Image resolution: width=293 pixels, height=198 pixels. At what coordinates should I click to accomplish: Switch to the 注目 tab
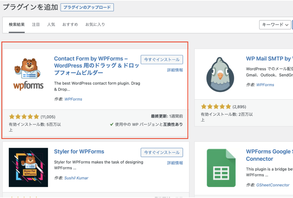tap(36, 25)
